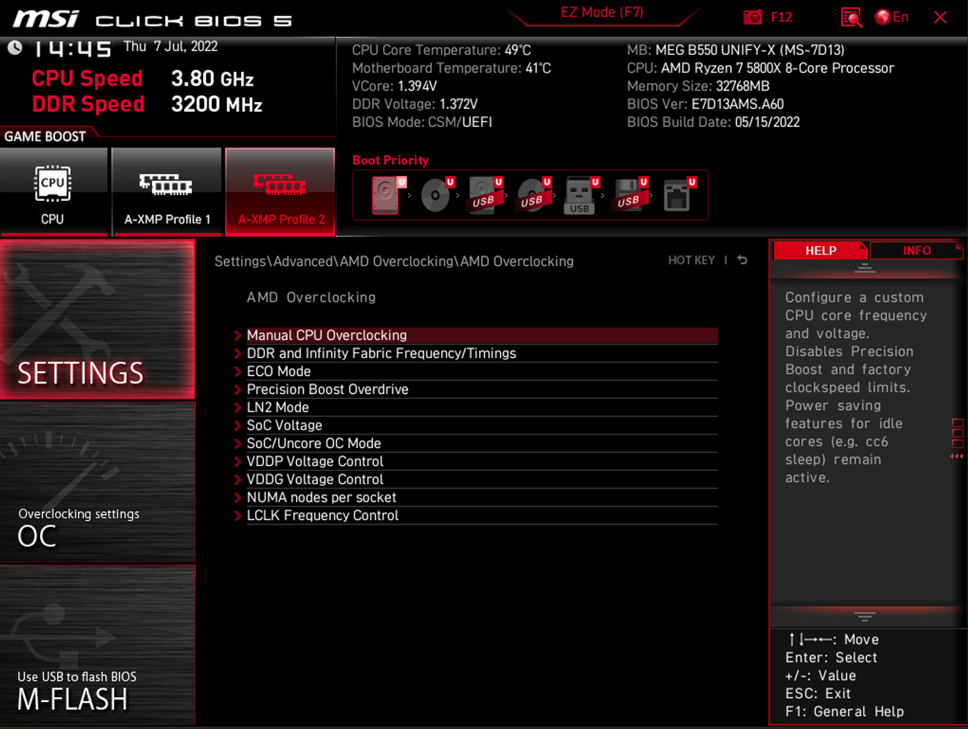Go back using the return arrow icon
Viewport: 968px width, 729px height.
743,261
